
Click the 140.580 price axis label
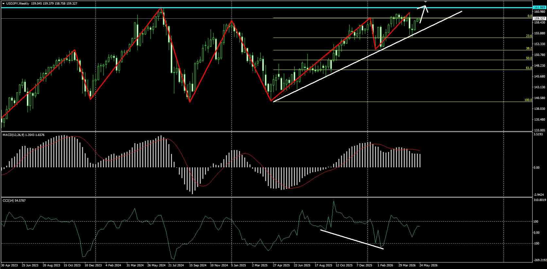(x=539, y=98)
